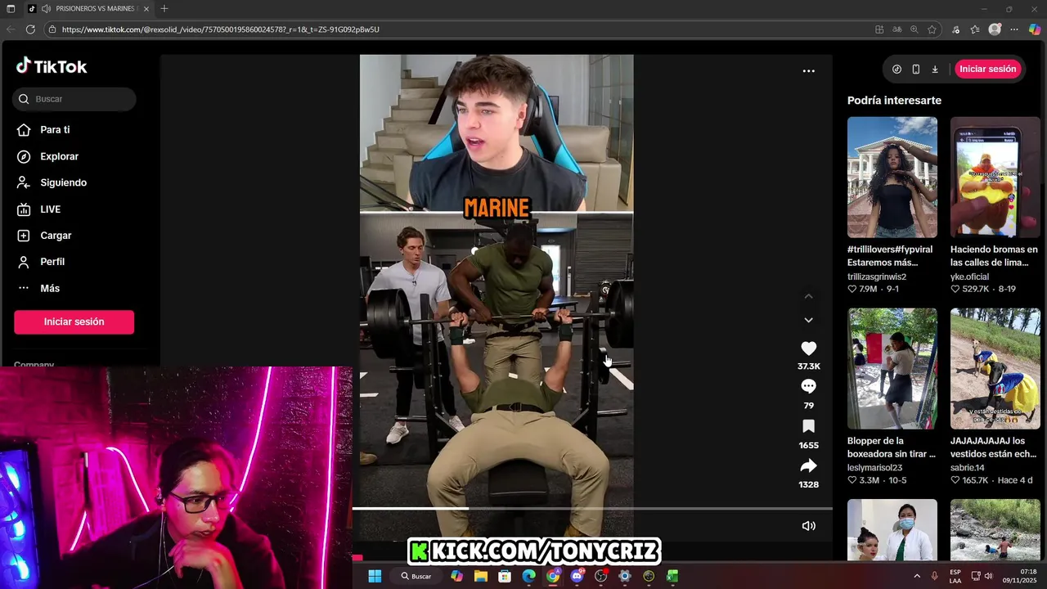1047x589 pixels.
Task: Open the Haciendo bromas en las calles thumbnail
Action: [995, 177]
